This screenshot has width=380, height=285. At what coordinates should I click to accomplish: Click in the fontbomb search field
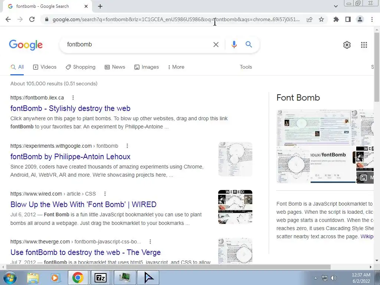(x=138, y=45)
